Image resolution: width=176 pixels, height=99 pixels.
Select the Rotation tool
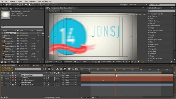pos(15,4)
